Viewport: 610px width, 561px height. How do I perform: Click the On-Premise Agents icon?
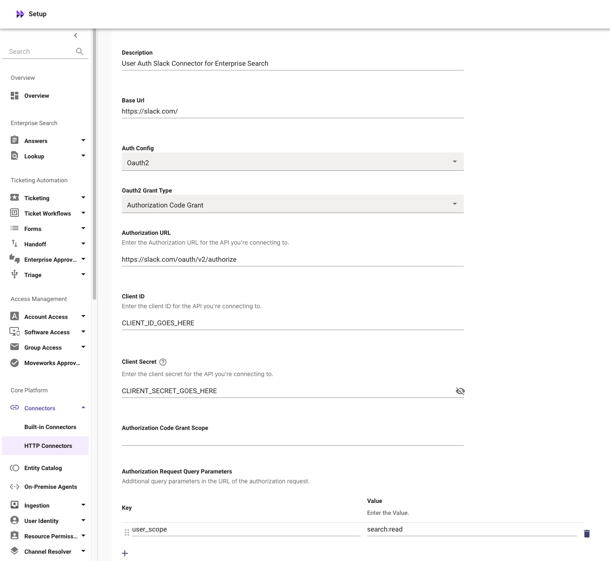coord(15,487)
